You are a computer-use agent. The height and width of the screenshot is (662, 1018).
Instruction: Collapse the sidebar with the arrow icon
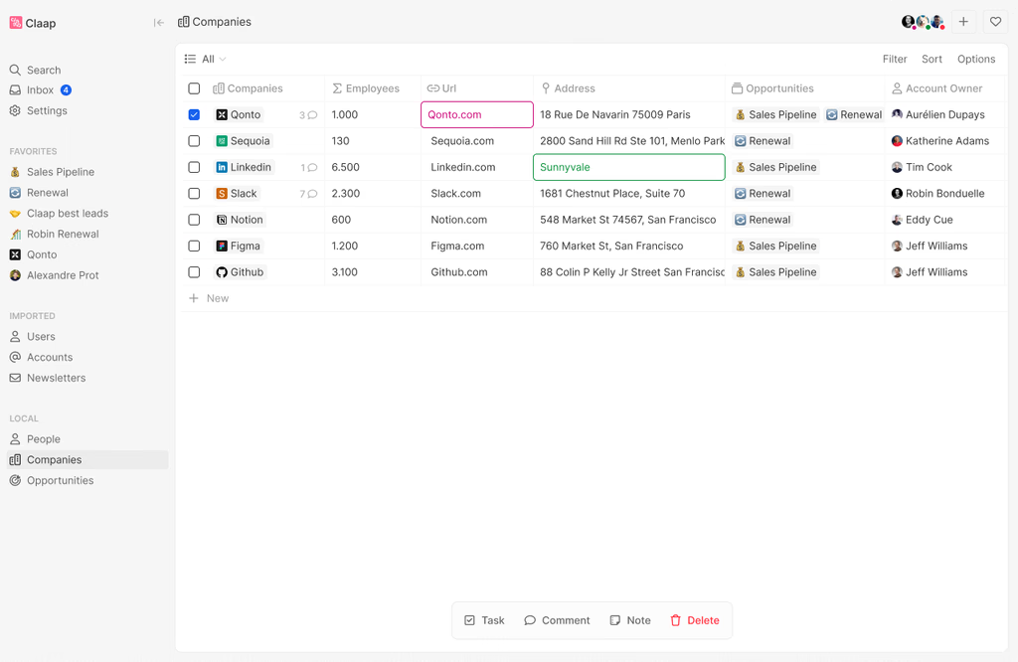[159, 22]
